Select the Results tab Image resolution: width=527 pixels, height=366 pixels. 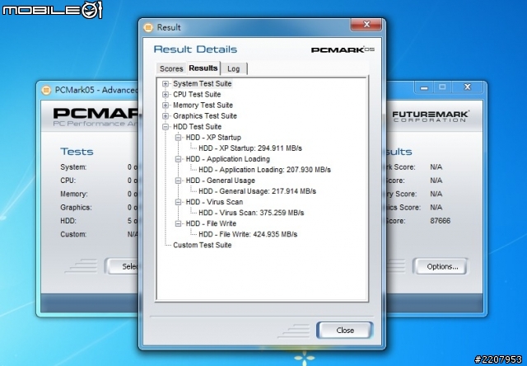pos(203,68)
